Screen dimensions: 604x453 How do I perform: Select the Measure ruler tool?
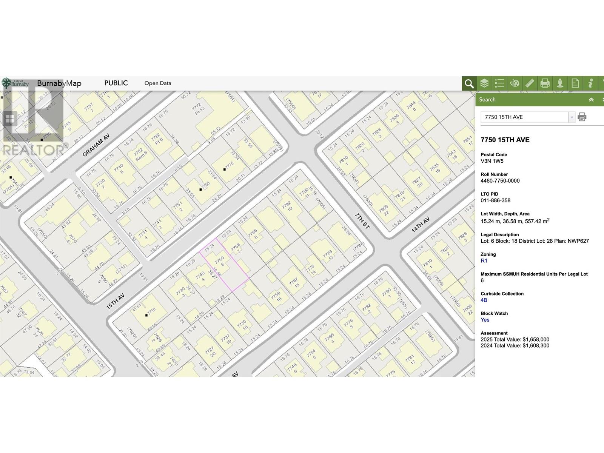530,83
